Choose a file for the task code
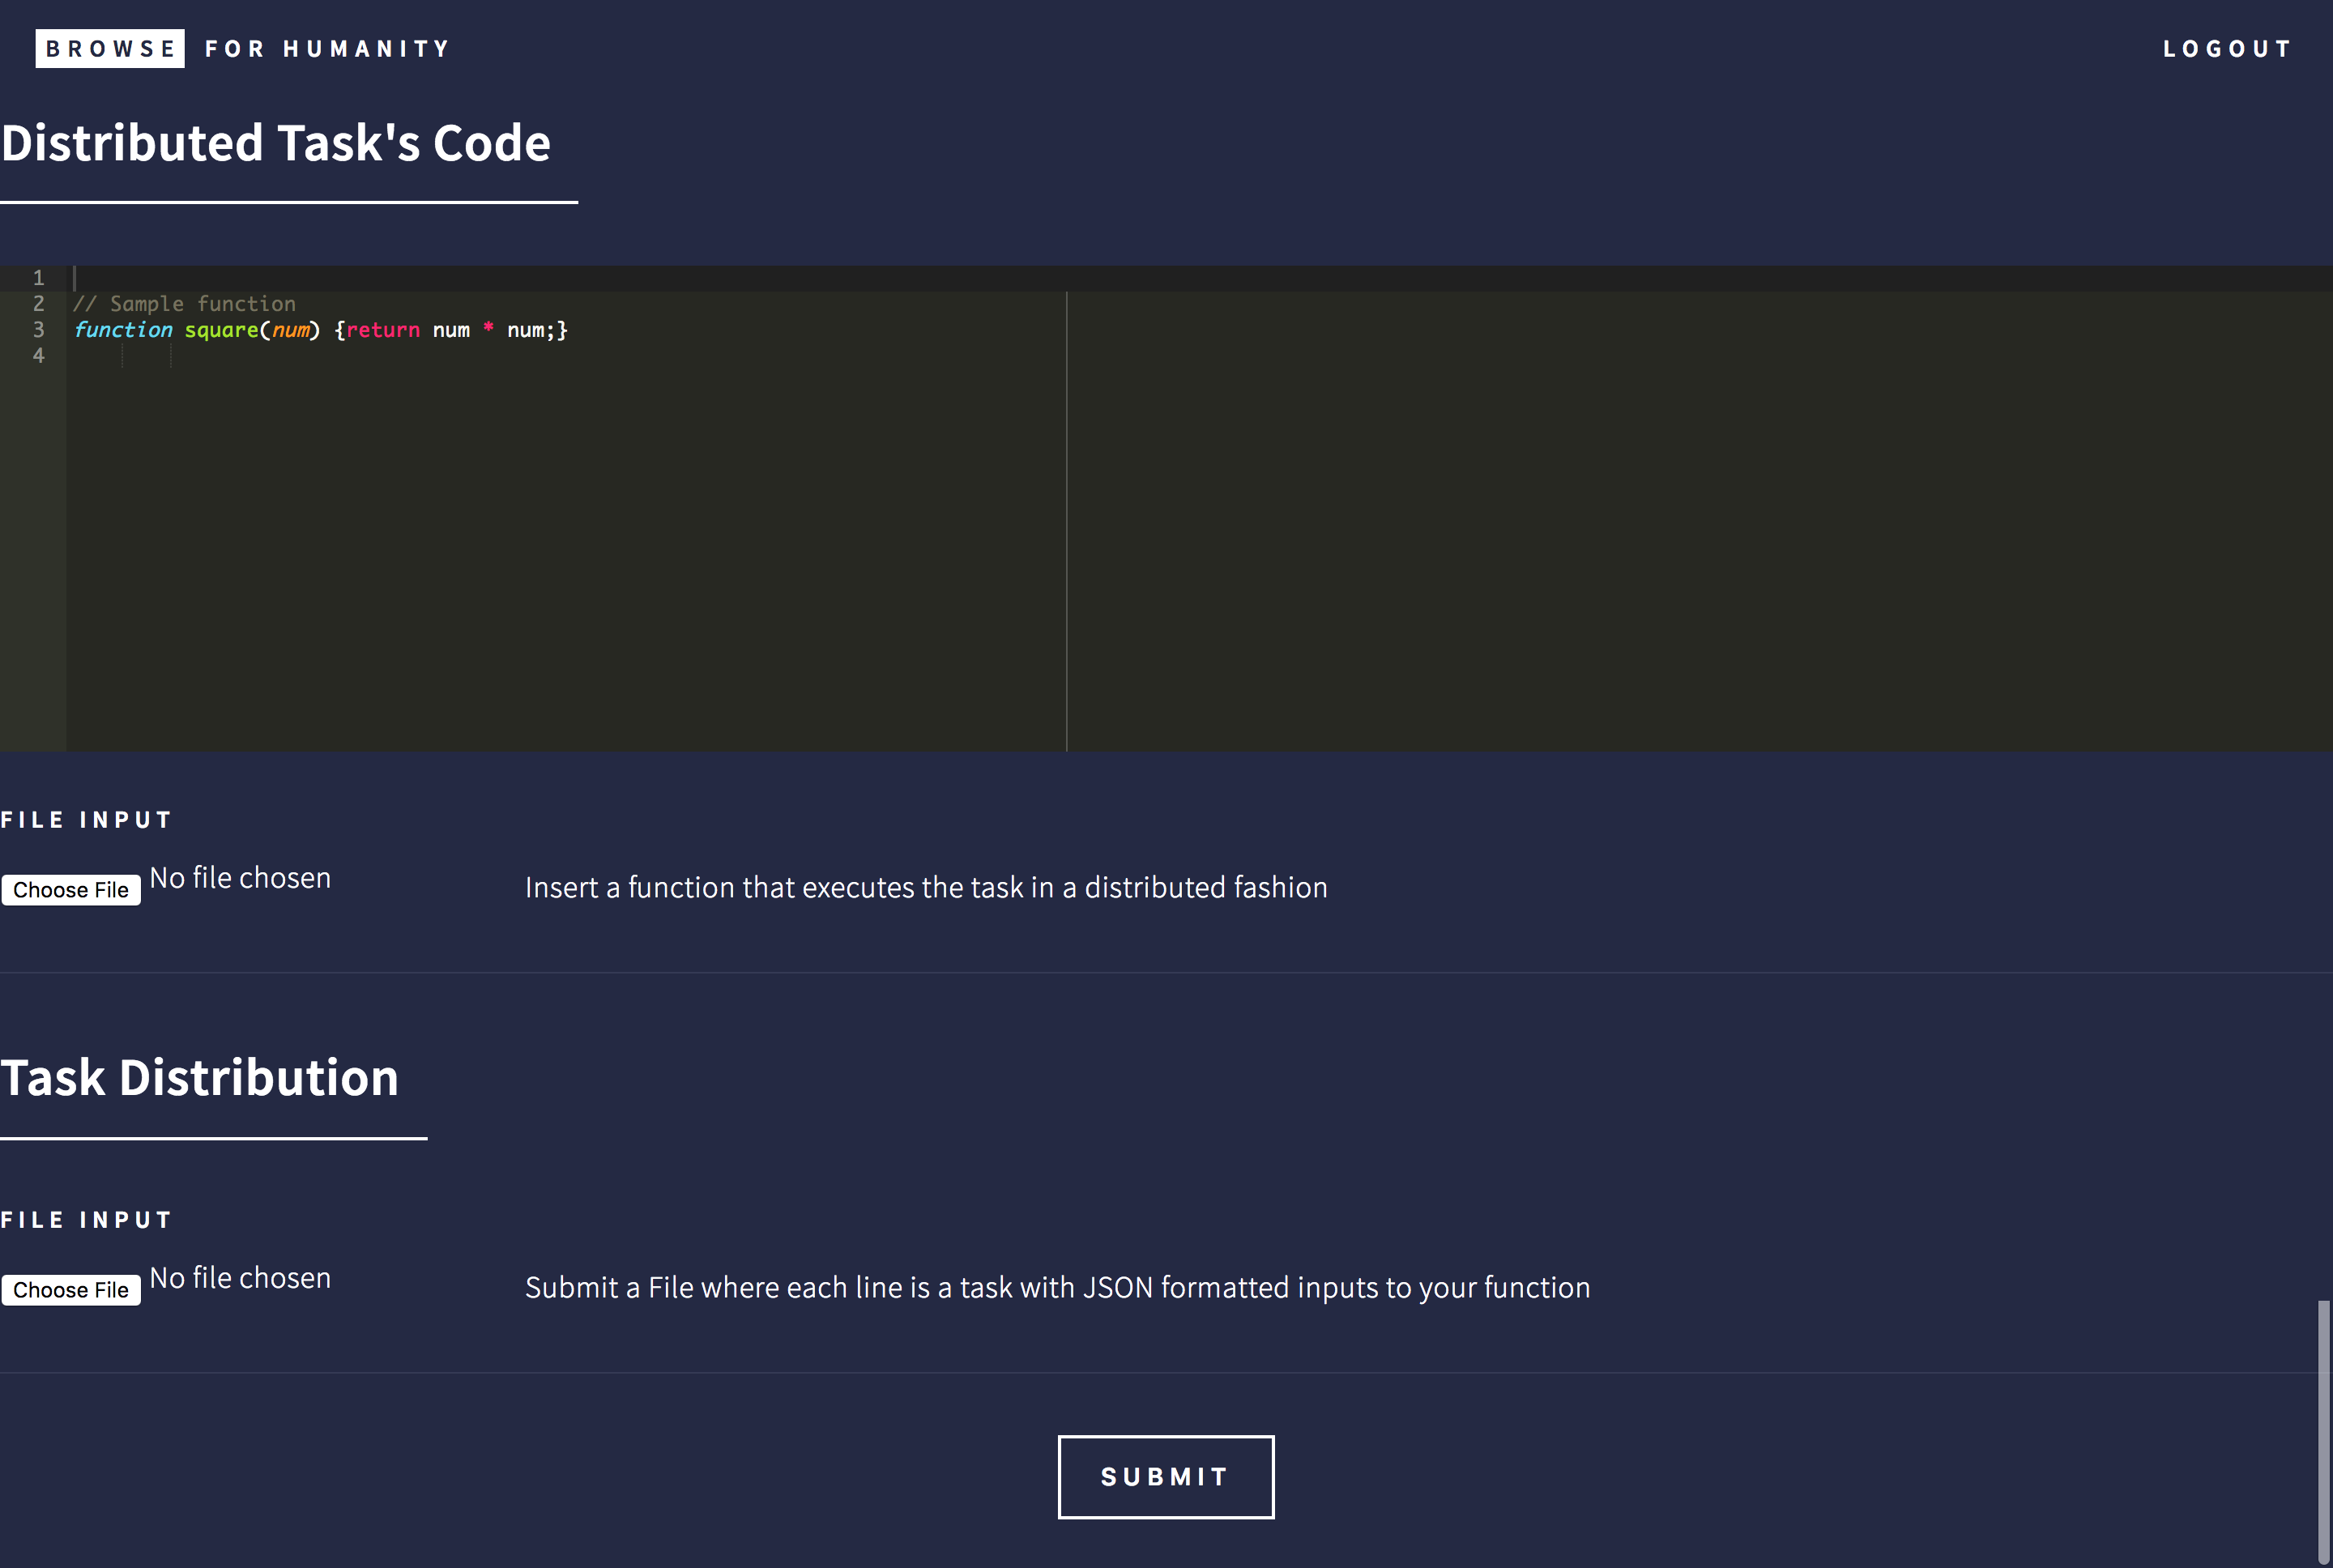2333x1568 pixels. tap(71, 889)
